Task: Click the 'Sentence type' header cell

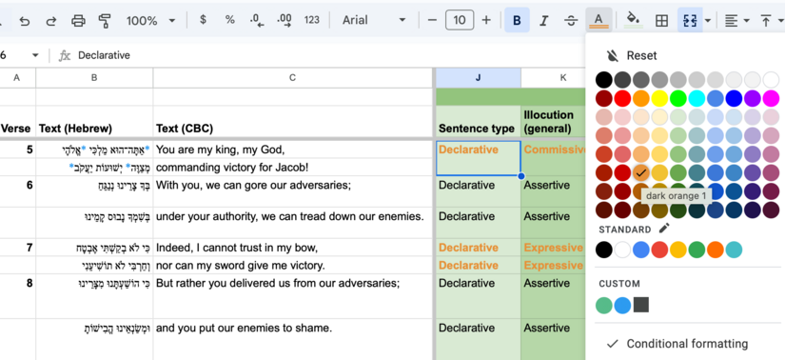Action: pos(478,121)
